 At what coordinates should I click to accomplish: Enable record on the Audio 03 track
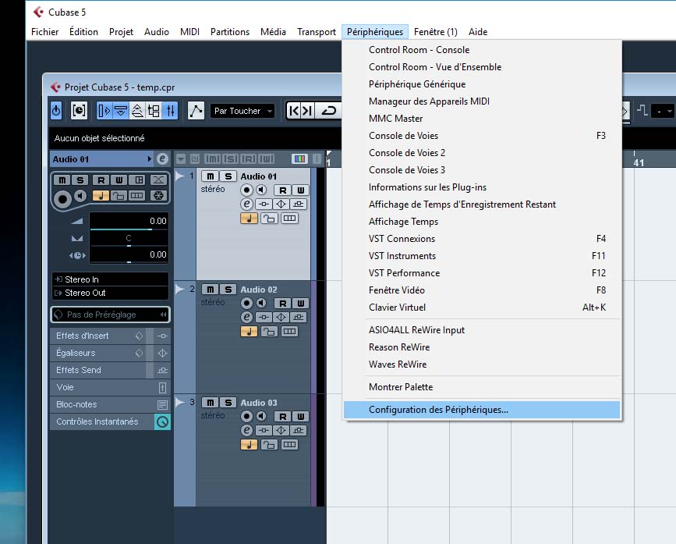click(247, 416)
